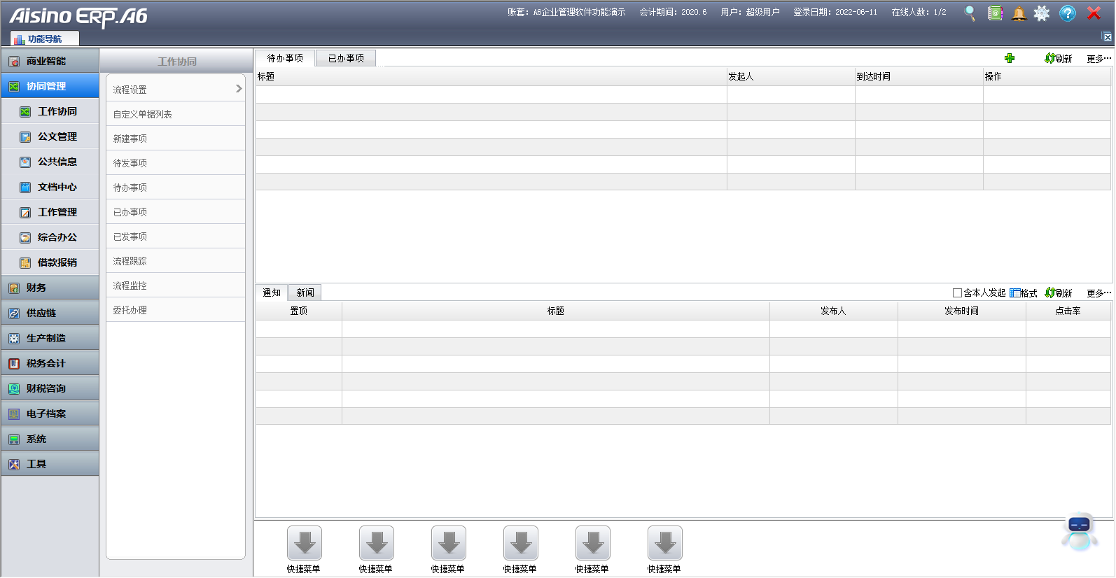Select 公文管理 in the left sidebar
The image size is (1116, 578).
coord(57,136)
